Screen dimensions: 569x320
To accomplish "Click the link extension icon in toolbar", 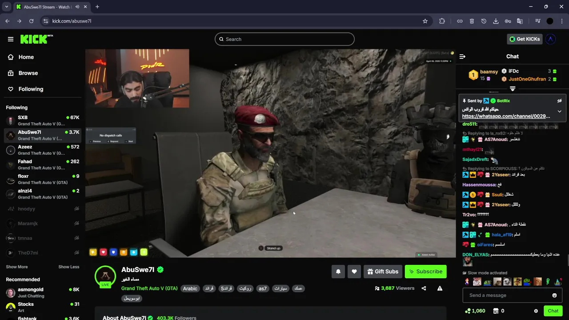I will coord(460,21).
